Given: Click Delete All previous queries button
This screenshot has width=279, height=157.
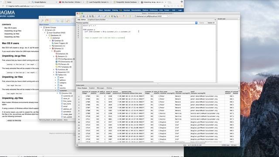Looking at the screenshot, I should [211, 23].
